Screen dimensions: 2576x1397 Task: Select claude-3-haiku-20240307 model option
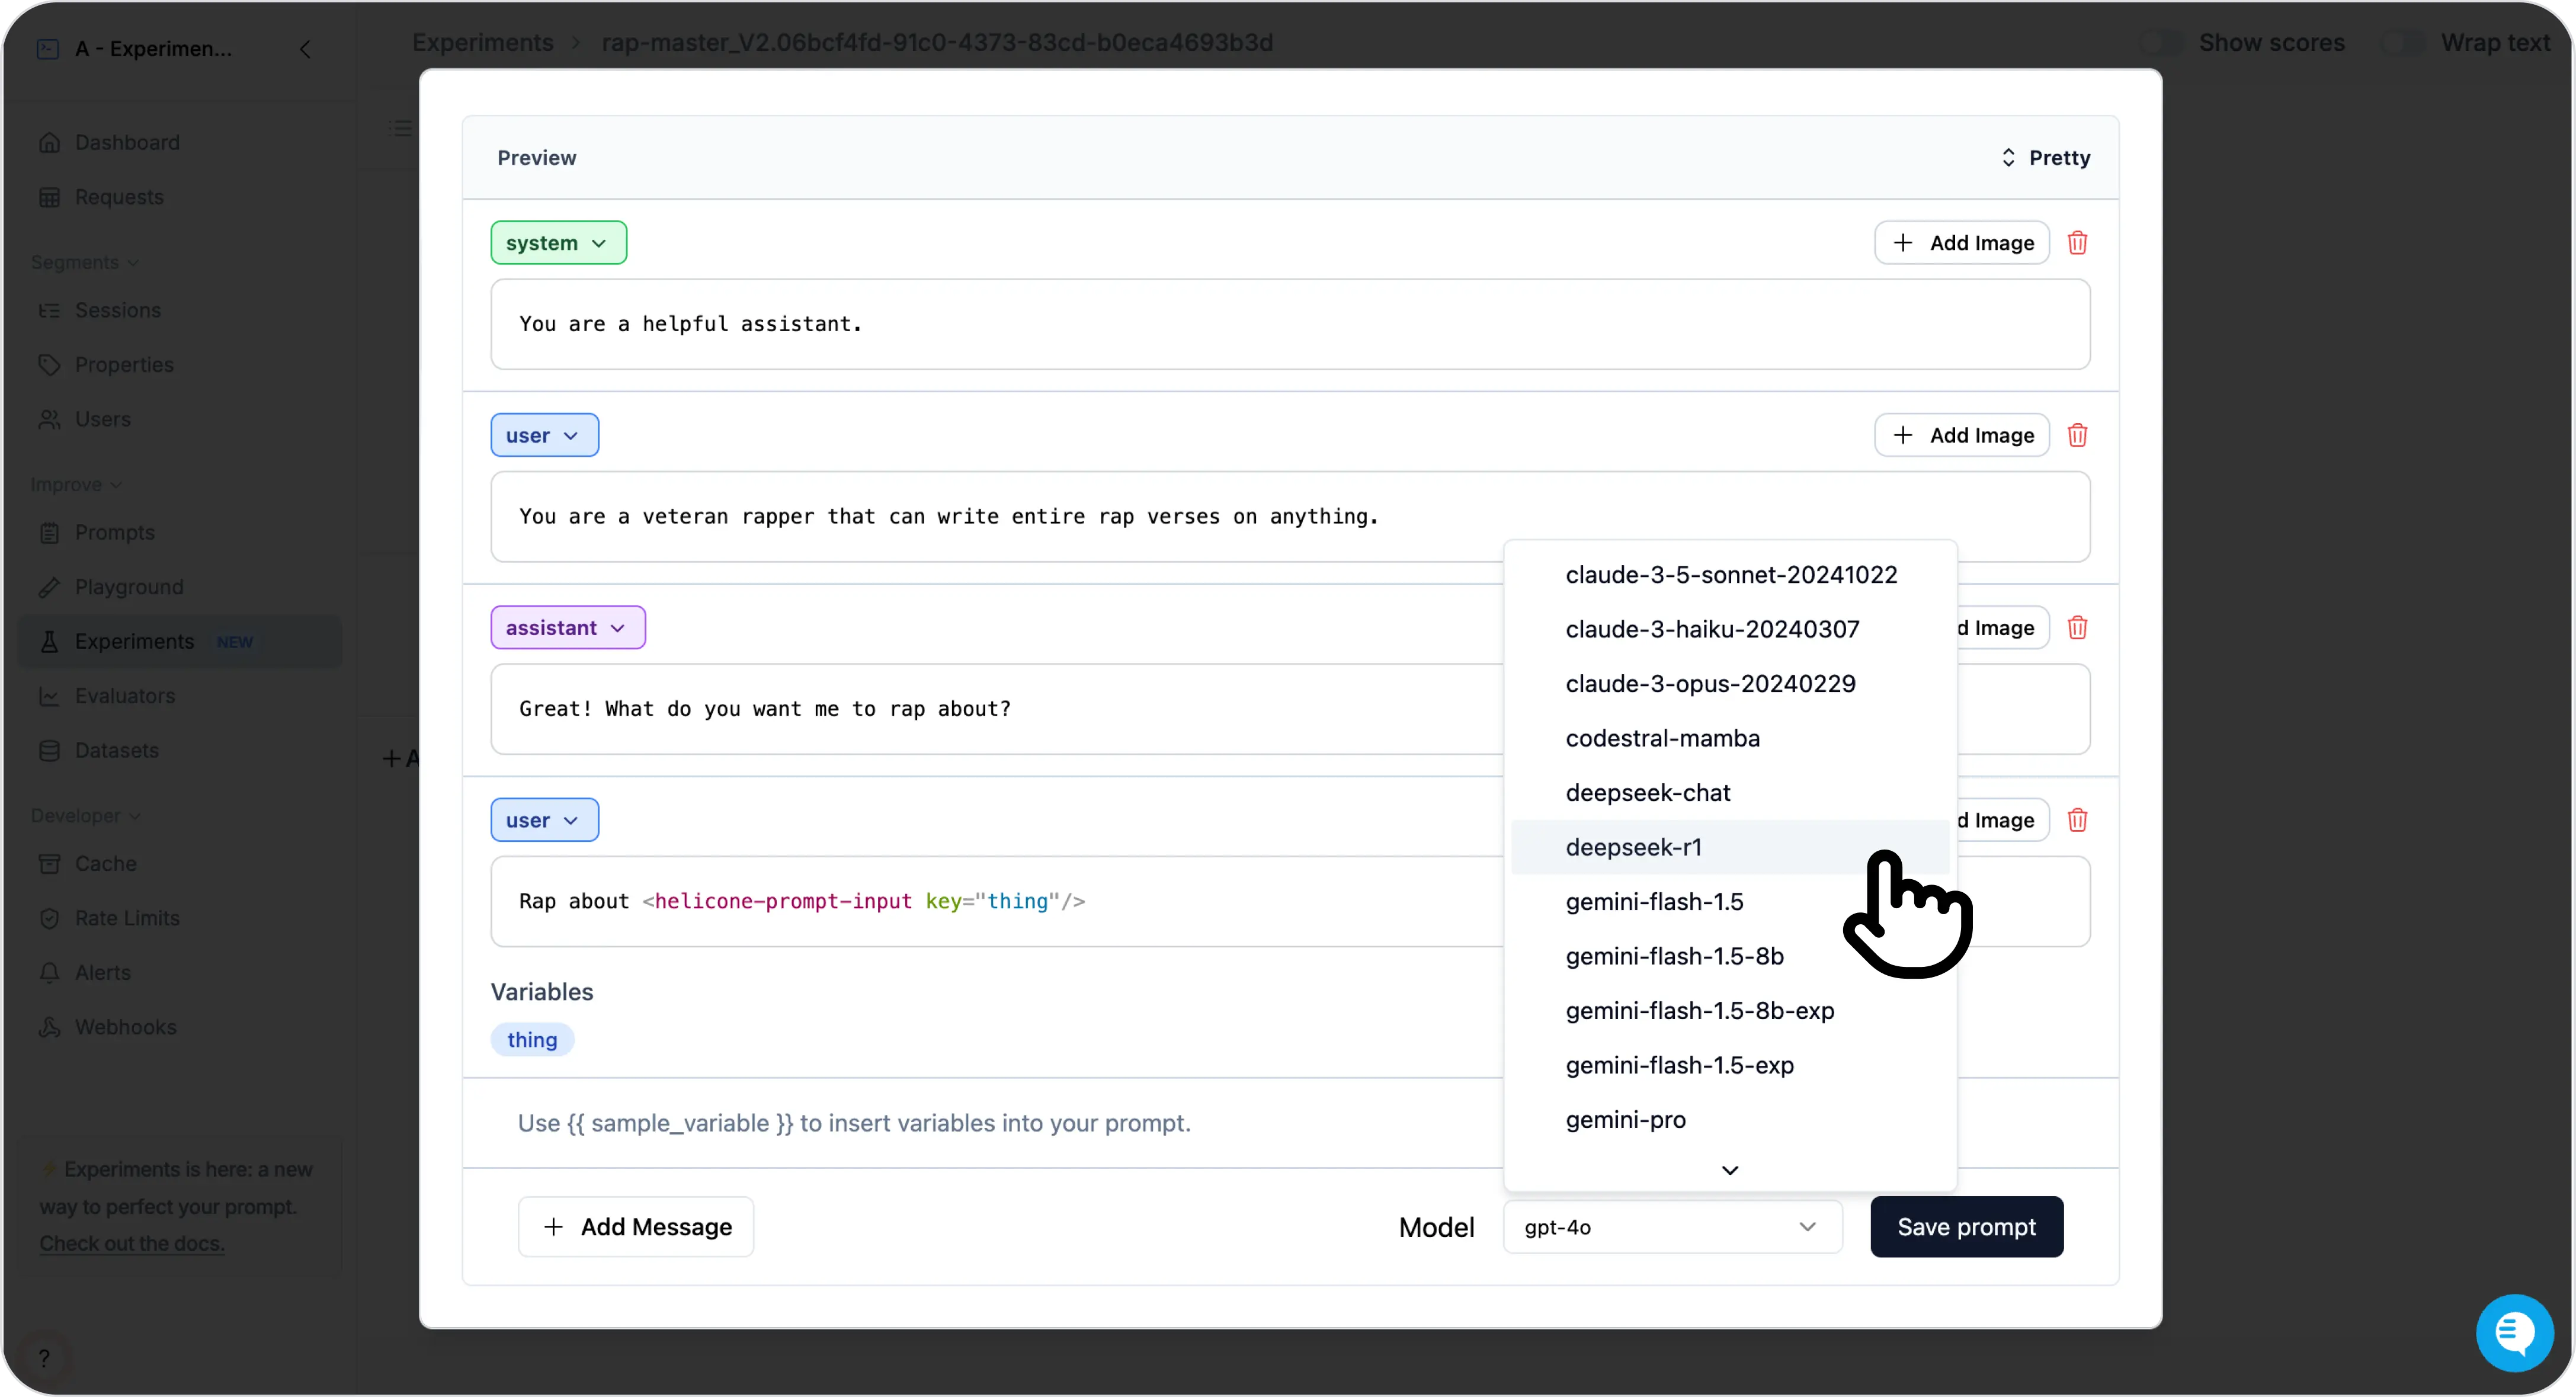1730,629
